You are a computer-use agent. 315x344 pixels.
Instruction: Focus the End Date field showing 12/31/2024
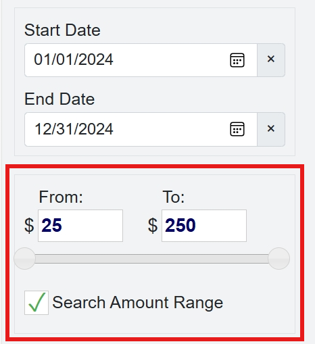pos(141,129)
